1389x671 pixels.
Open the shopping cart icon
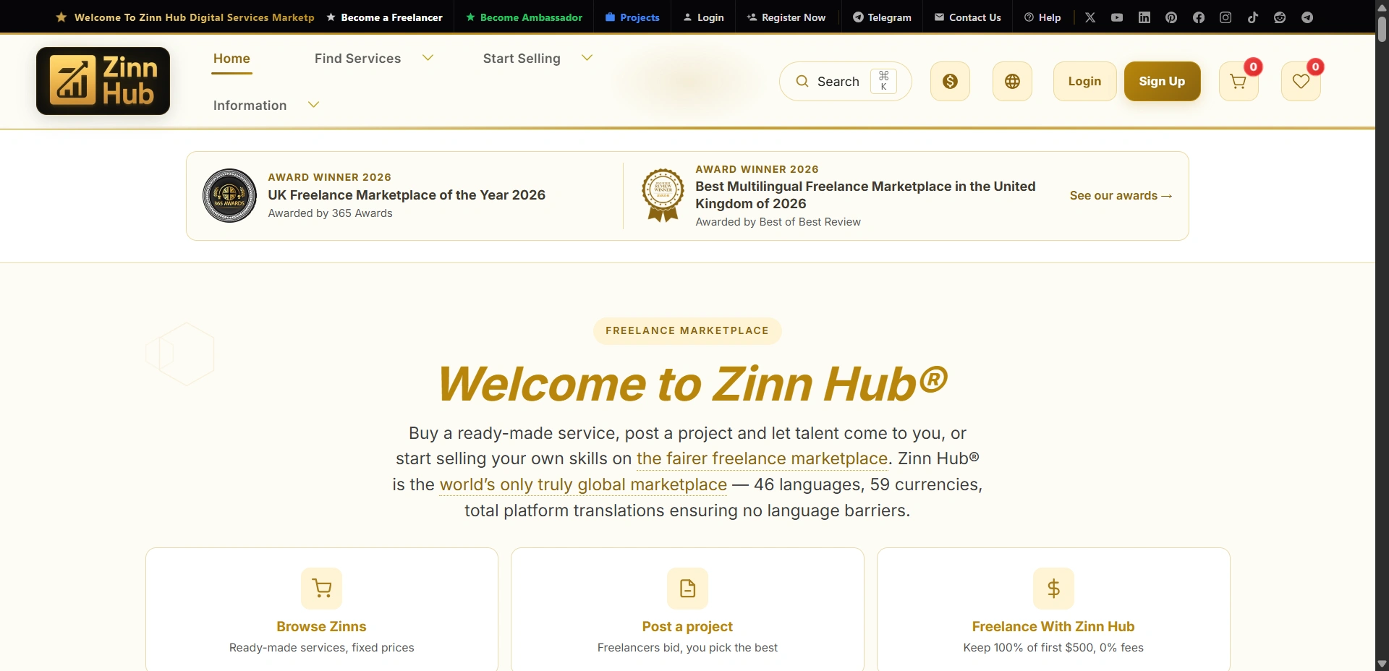[x=1239, y=81]
